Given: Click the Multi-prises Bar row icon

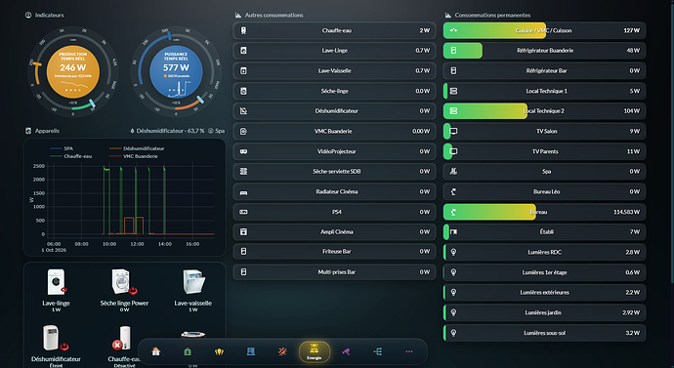Looking at the screenshot, I should (244, 271).
